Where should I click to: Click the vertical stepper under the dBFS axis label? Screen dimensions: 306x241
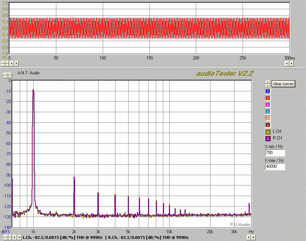[7, 237]
